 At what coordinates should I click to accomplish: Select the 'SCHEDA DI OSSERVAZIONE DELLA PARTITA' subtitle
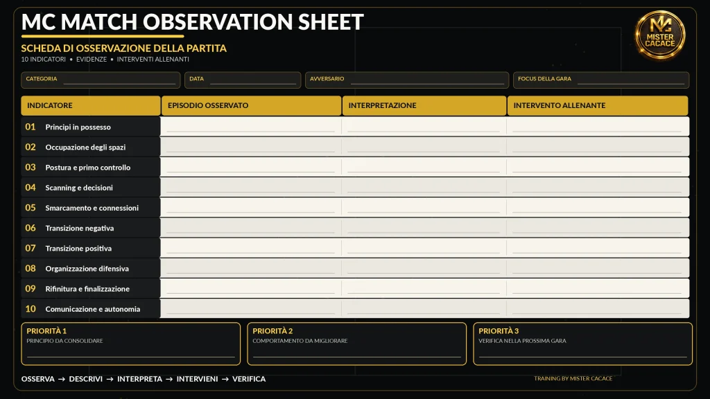click(123, 48)
